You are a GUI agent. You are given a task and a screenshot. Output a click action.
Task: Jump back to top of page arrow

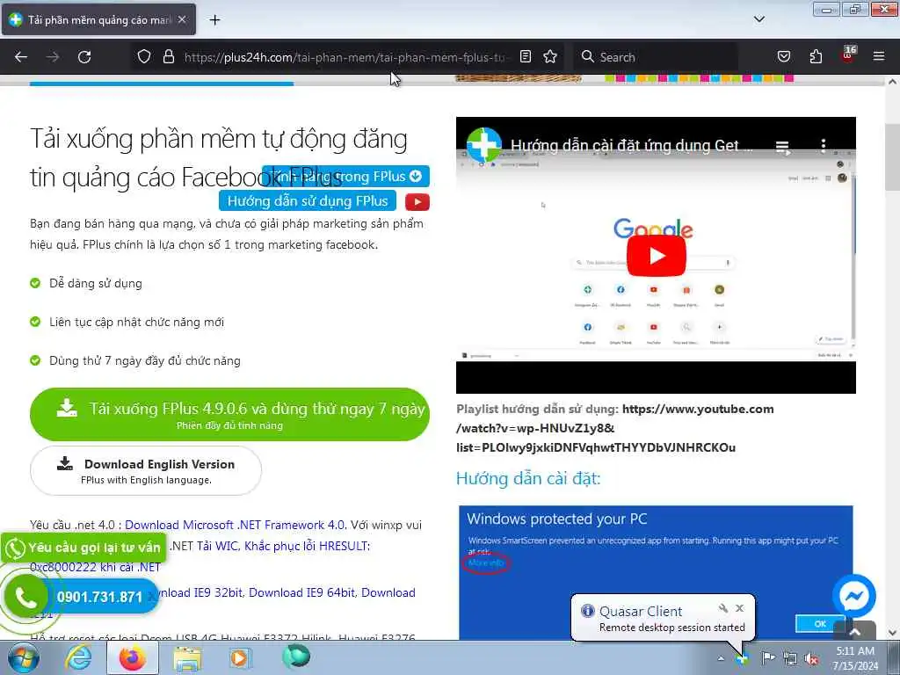(x=854, y=631)
